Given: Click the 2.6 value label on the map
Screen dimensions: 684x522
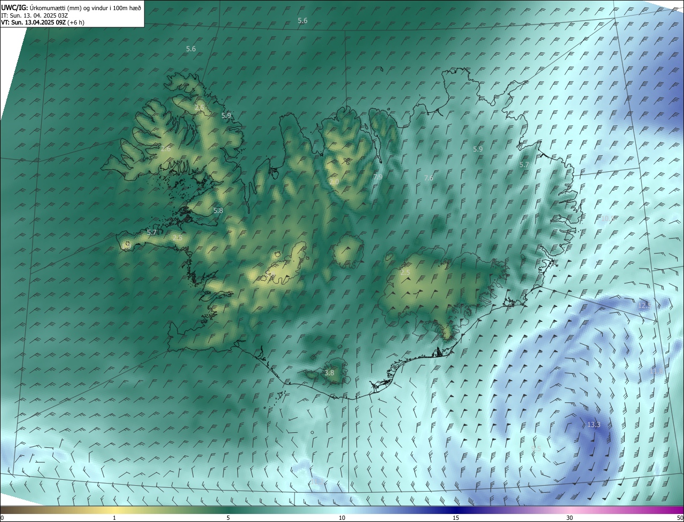Looking at the screenshot, I should (166, 149).
